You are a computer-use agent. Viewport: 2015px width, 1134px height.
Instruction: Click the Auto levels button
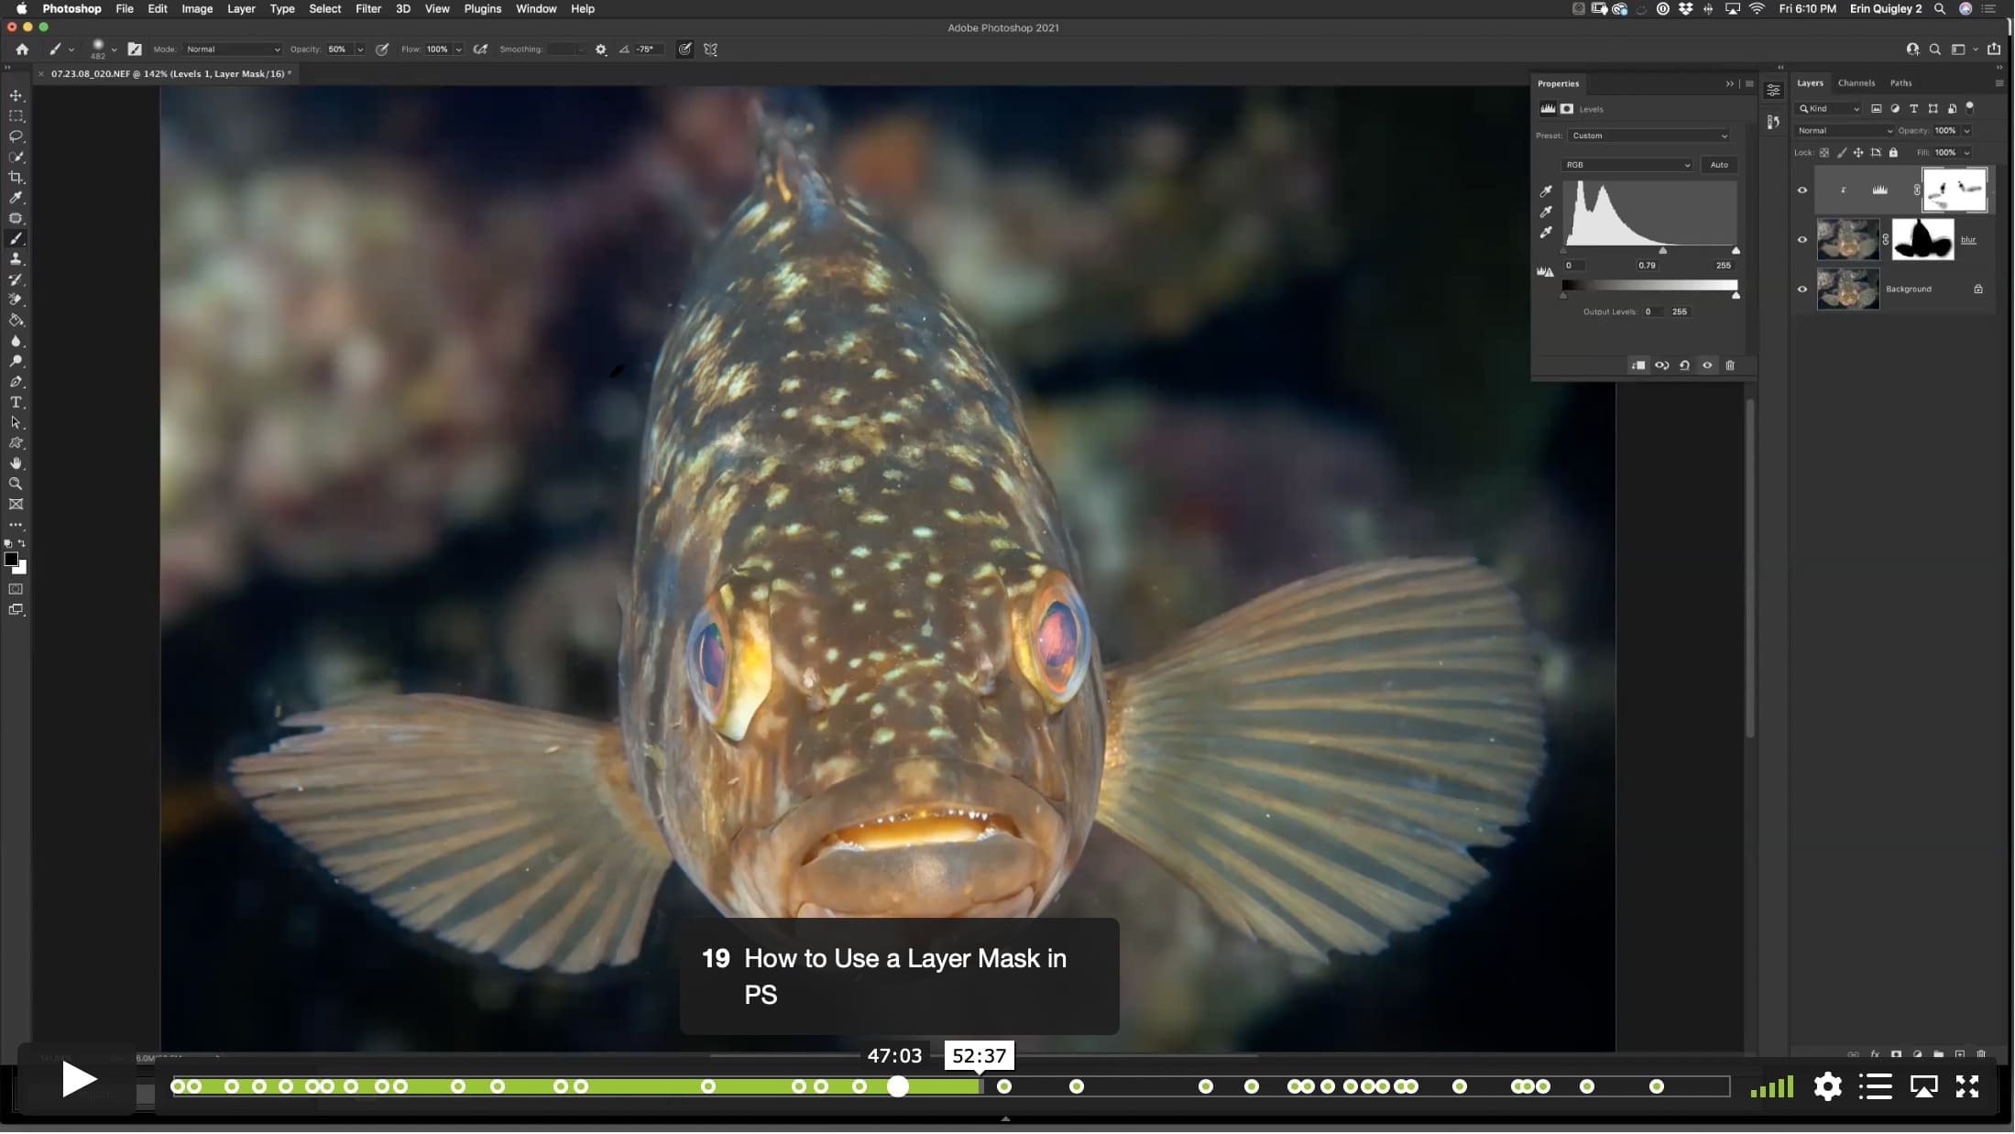(1719, 165)
